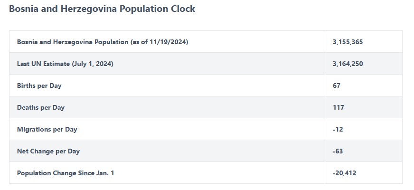The image size is (414, 190).
Task: Click the population value 3,155,365
Action: pyautogui.click(x=348, y=42)
